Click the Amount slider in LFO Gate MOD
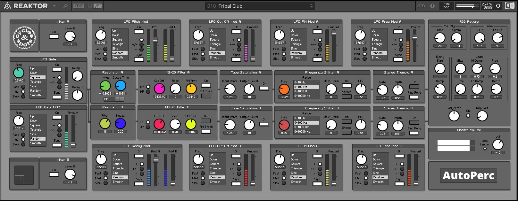 (x=73, y=131)
